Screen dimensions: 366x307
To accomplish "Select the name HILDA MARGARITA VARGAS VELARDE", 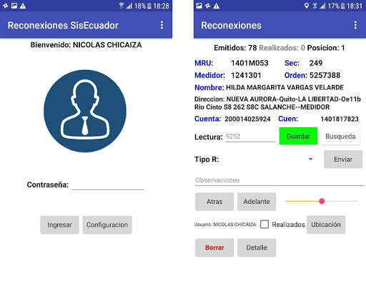I will (x=285, y=87).
